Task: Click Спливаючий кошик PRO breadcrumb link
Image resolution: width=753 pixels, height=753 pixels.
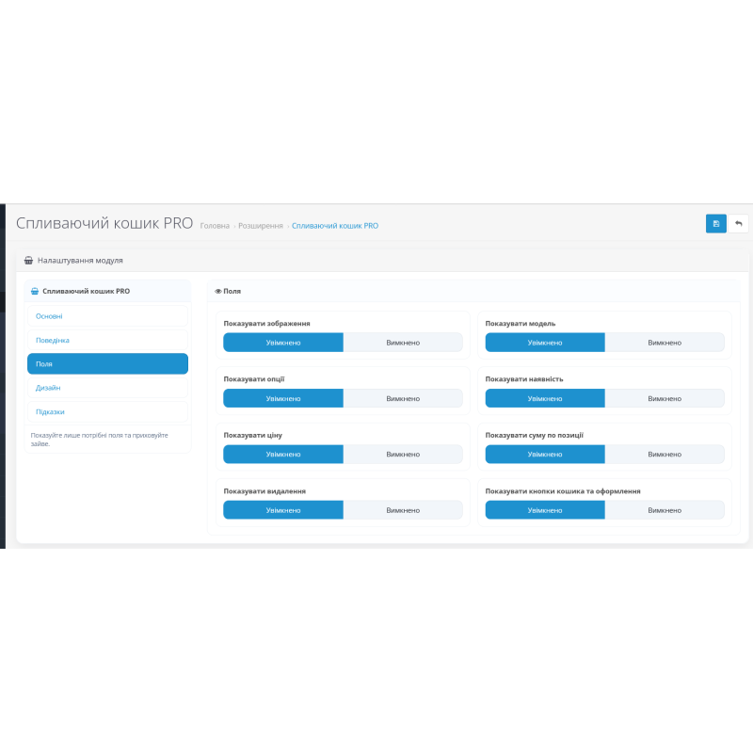Action: tap(335, 226)
